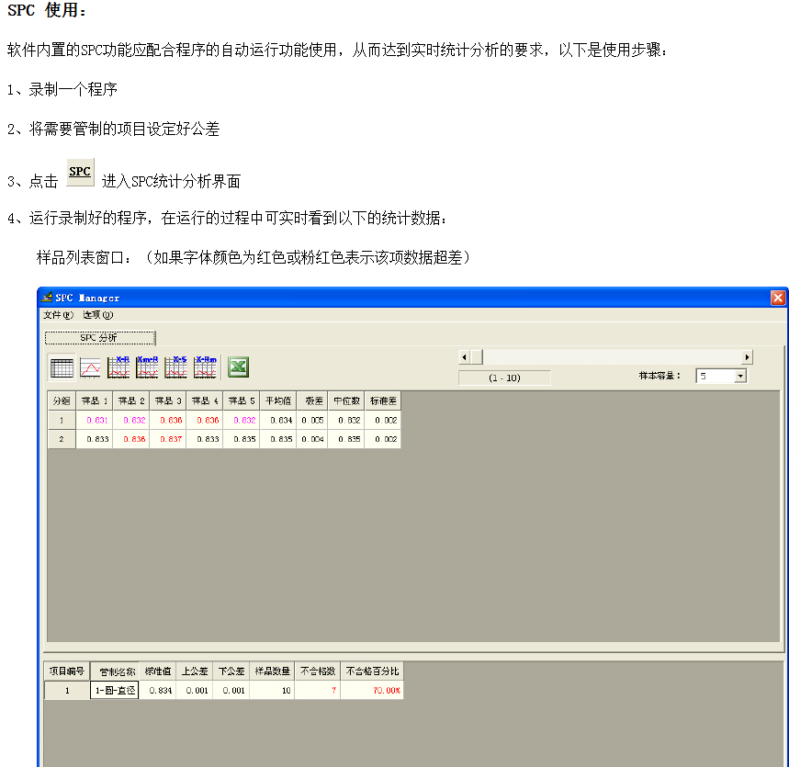Open the Xm-R control chart
Viewport: 789px width, 767px height.
(147, 367)
